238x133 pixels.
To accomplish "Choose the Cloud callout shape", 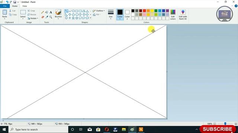I will (x=87, y=18).
